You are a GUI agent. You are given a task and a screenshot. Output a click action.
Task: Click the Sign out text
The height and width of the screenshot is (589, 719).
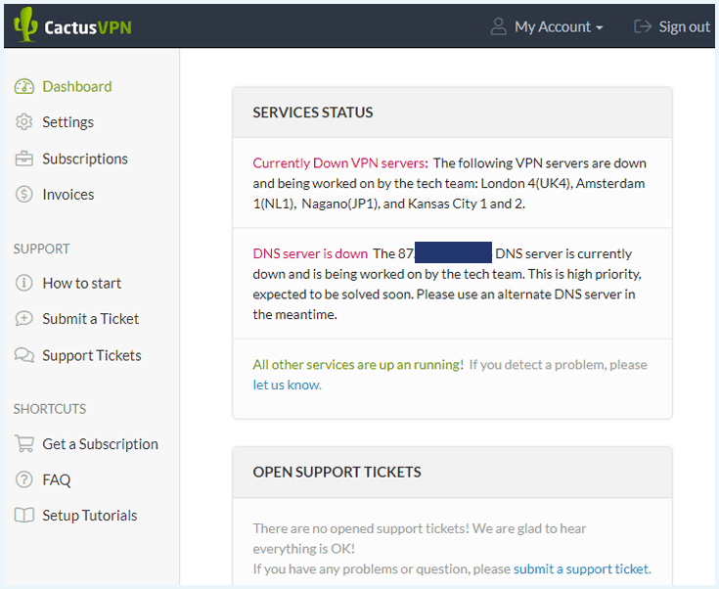(684, 26)
